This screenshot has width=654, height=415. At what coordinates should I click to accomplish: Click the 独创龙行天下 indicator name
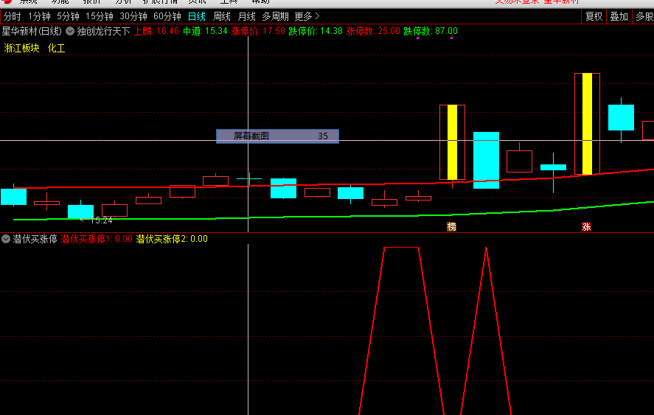pyautogui.click(x=103, y=31)
